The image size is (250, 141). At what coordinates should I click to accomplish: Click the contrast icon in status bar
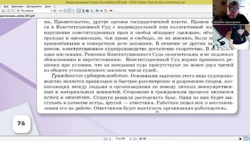(x=240, y=139)
